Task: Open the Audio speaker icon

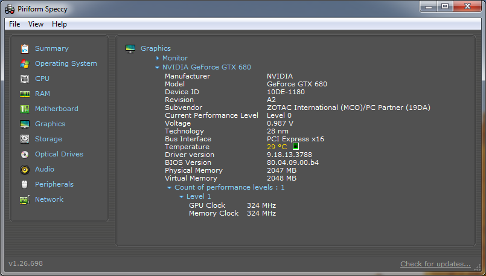Action: pyautogui.click(x=25, y=169)
